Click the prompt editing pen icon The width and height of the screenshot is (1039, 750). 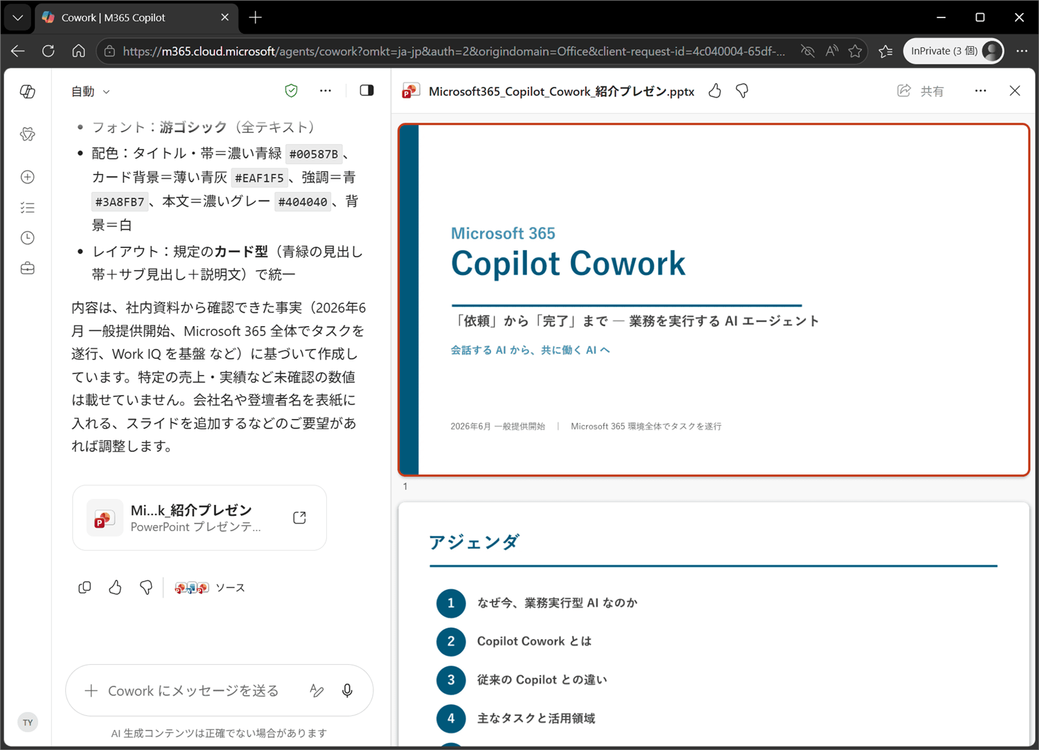point(317,690)
